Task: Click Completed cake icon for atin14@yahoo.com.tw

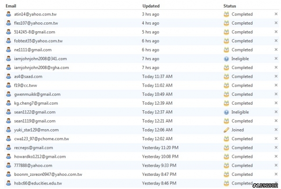Action: click(227, 14)
